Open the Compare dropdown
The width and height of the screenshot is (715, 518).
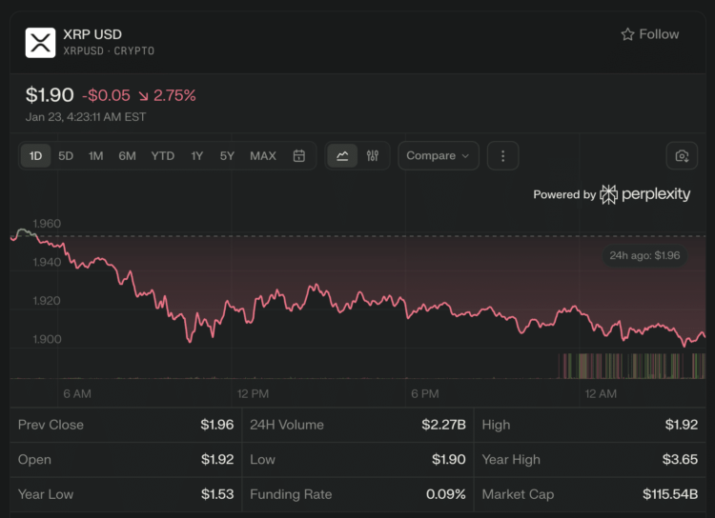[x=439, y=156]
